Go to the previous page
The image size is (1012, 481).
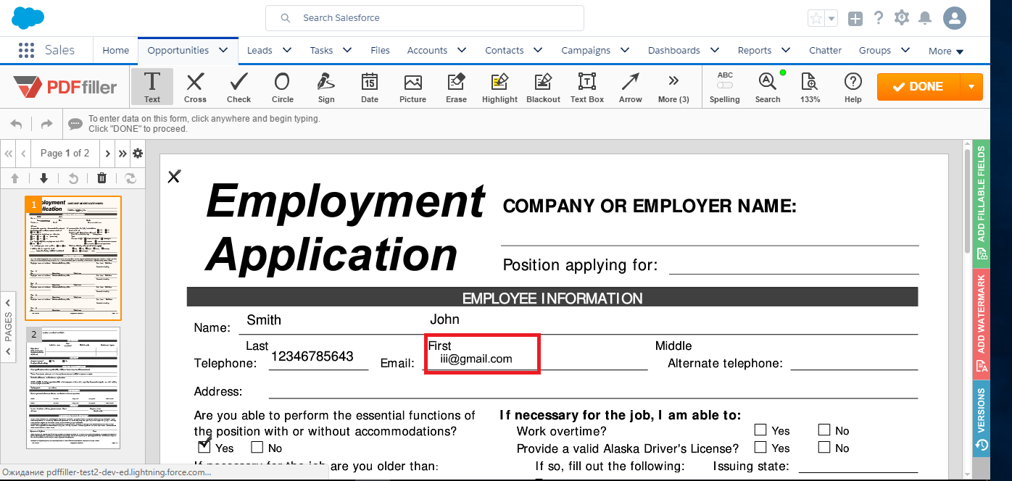tap(24, 154)
